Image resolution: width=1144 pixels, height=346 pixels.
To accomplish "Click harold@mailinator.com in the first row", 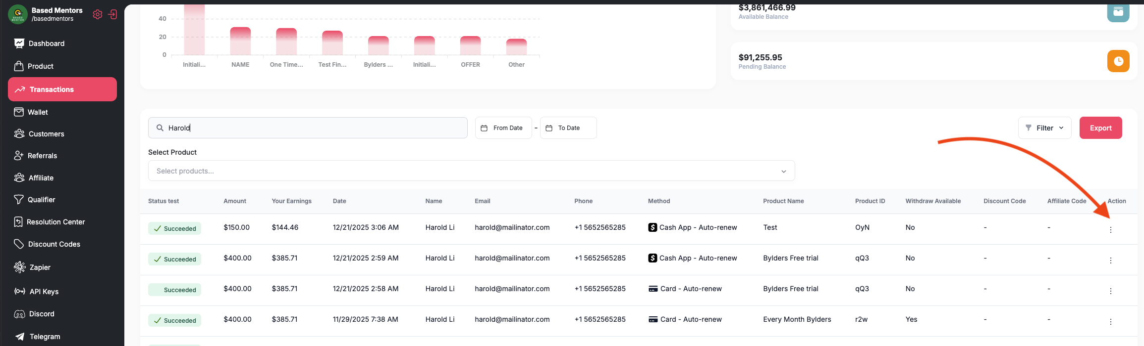I will [512, 227].
